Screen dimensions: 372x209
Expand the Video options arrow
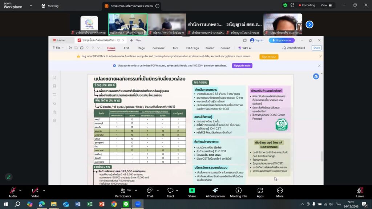44,190
